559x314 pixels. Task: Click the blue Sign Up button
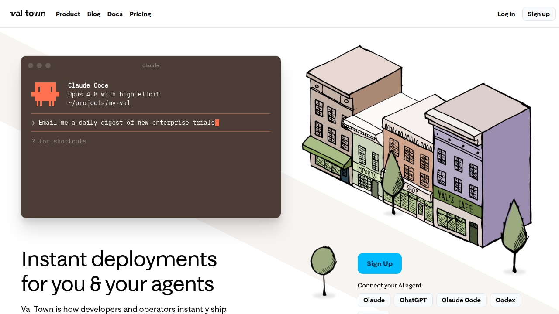click(x=380, y=263)
